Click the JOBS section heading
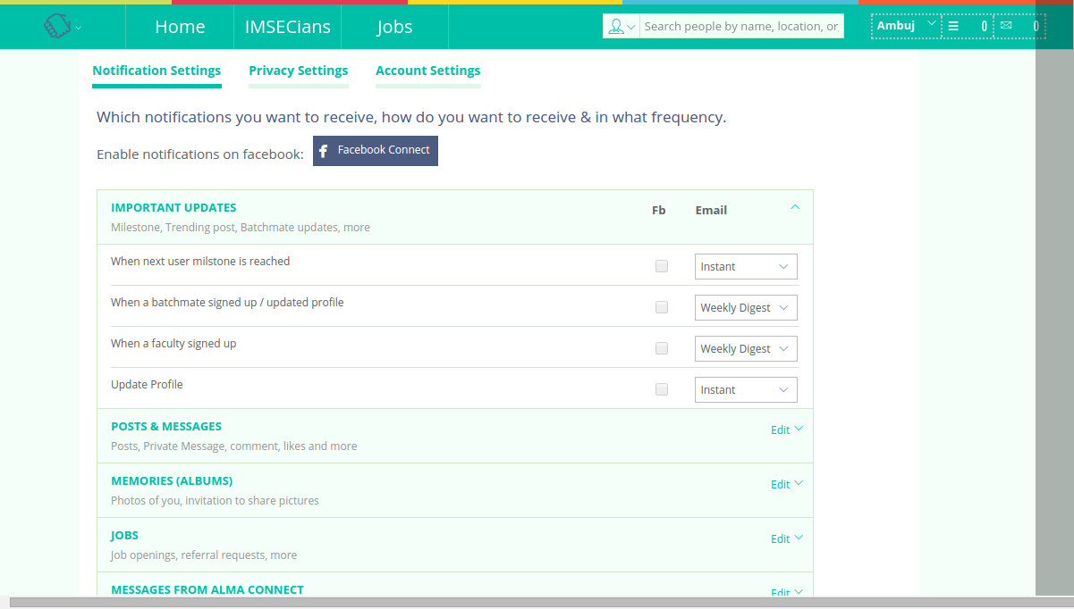This screenshot has height=609, width=1074. coord(124,536)
